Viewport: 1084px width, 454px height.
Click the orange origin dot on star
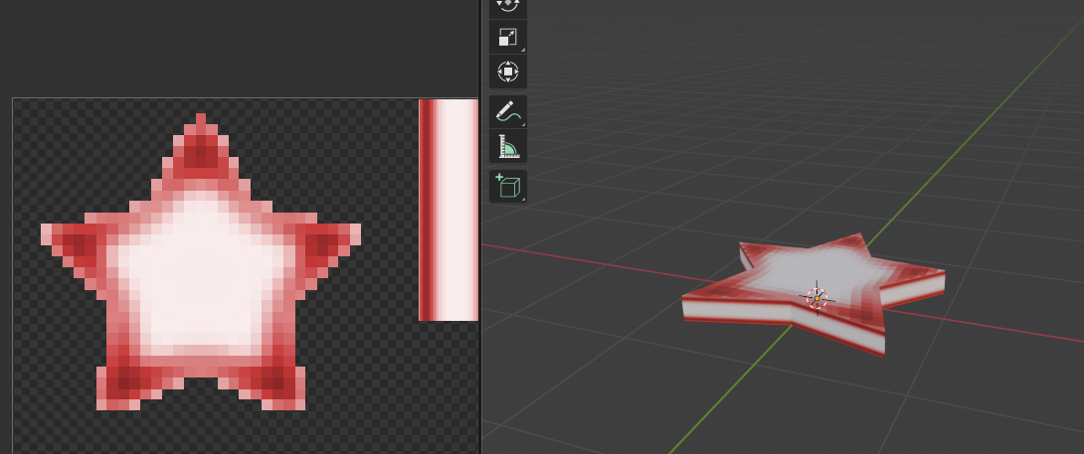[x=816, y=297]
